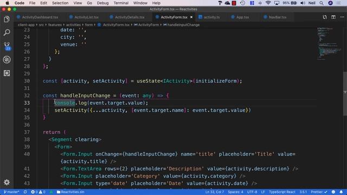
Task: Switch to ActivityDetails.tsx tab
Action: (x=130, y=17)
